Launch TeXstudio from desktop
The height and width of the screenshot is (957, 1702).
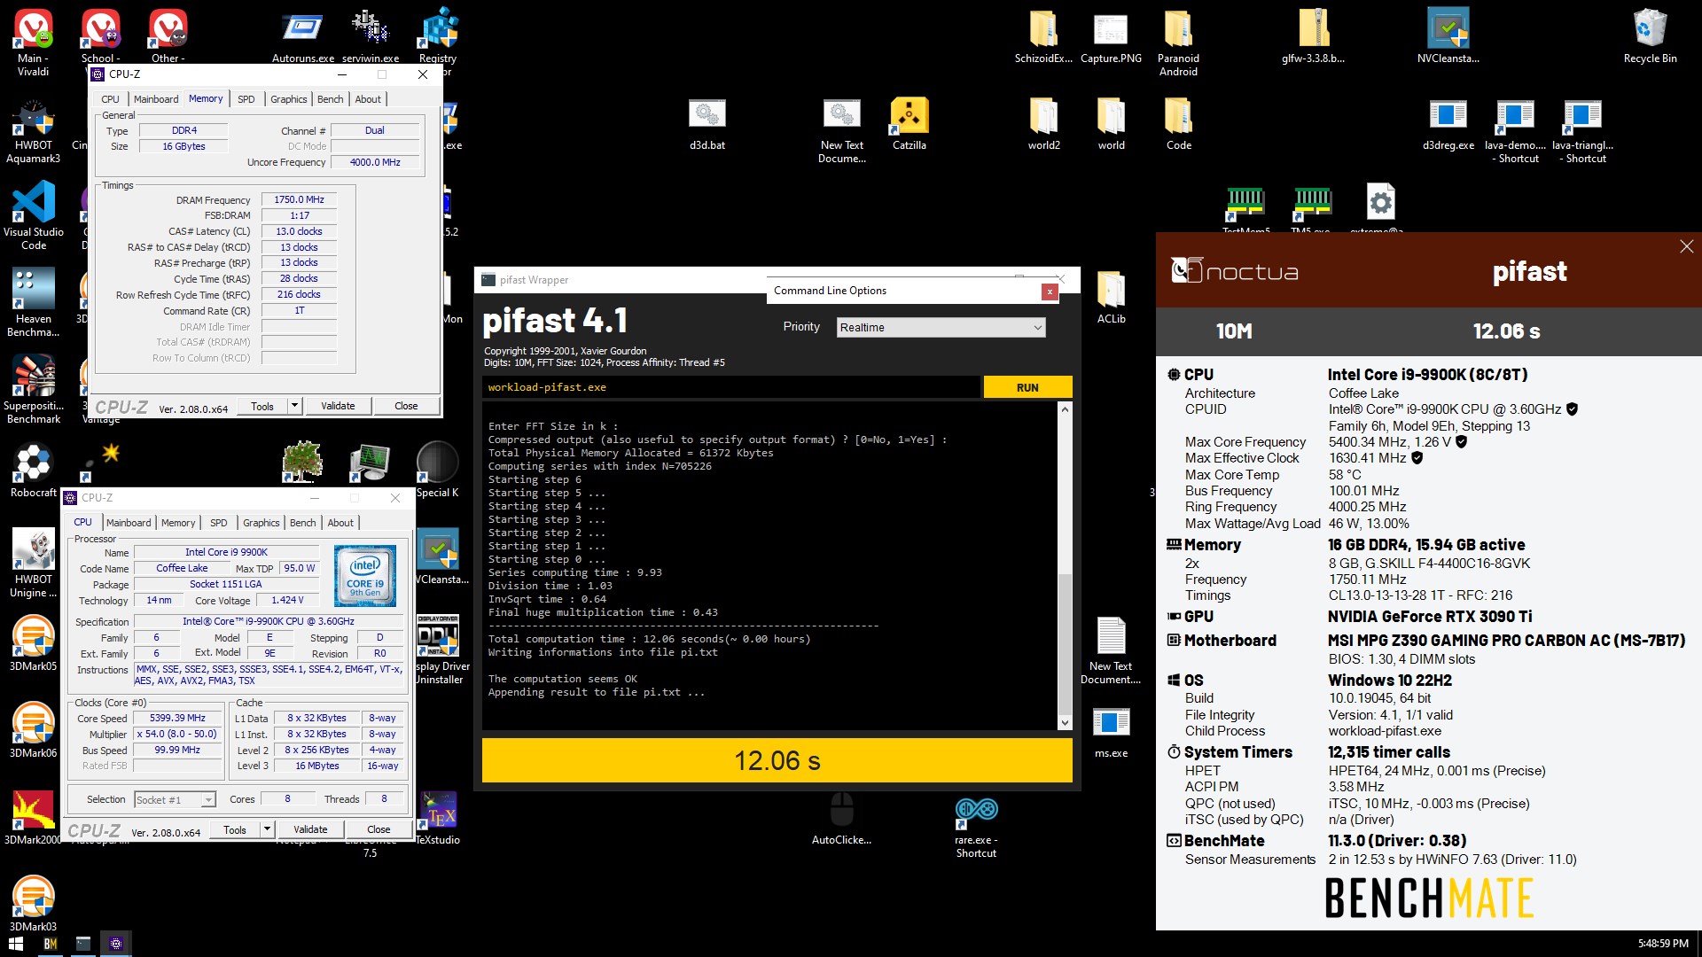point(438,817)
